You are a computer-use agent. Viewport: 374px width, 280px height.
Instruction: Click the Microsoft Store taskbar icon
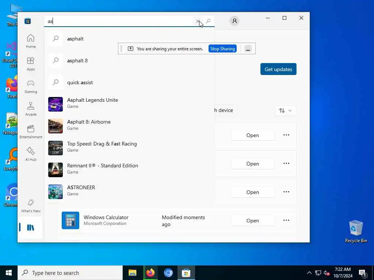[186, 273]
